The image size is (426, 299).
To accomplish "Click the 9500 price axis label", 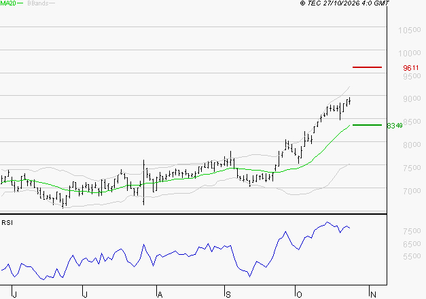I will tap(412, 76).
